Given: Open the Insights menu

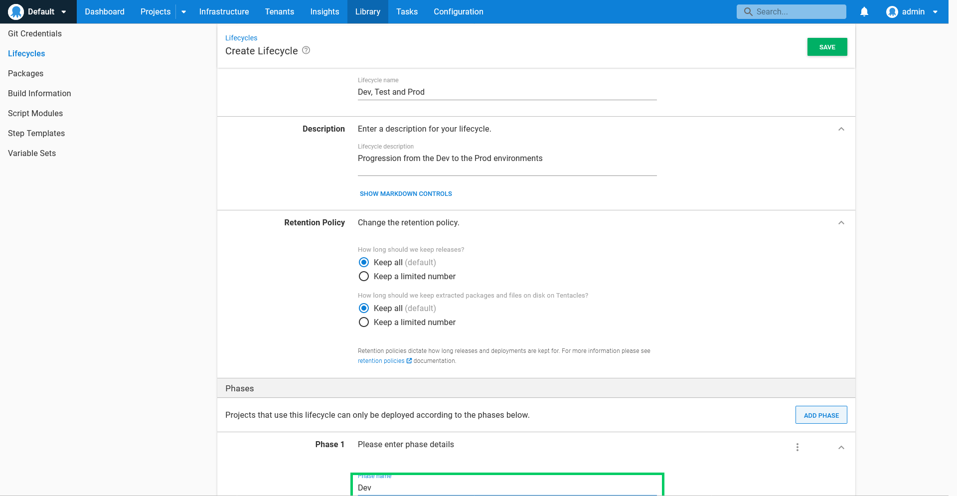Looking at the screenshot, I should tap(324, 11).
